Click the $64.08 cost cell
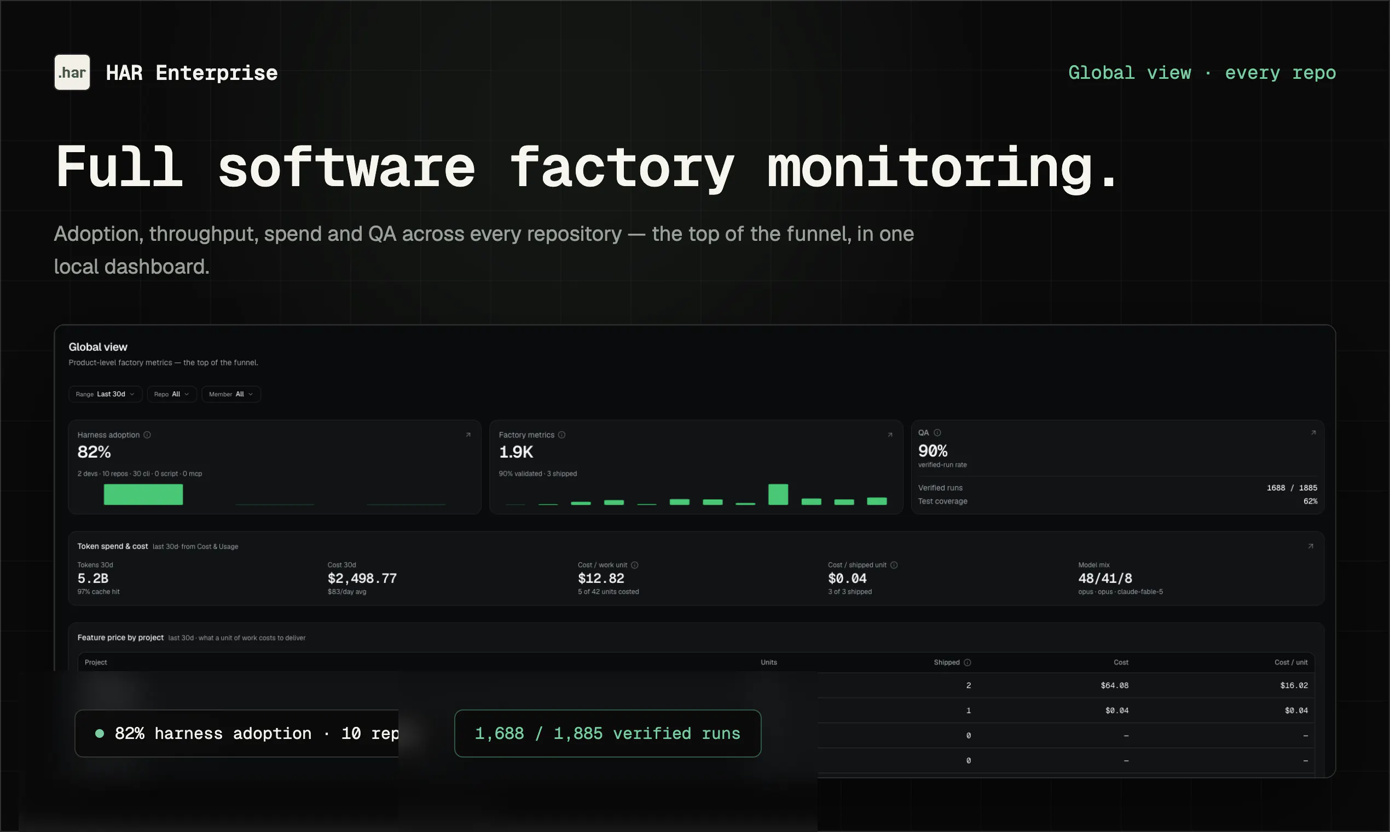 (1114, 686)
